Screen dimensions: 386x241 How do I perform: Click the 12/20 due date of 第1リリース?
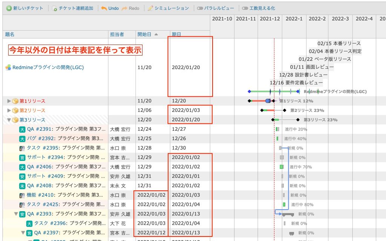click(x=179, y=101)
